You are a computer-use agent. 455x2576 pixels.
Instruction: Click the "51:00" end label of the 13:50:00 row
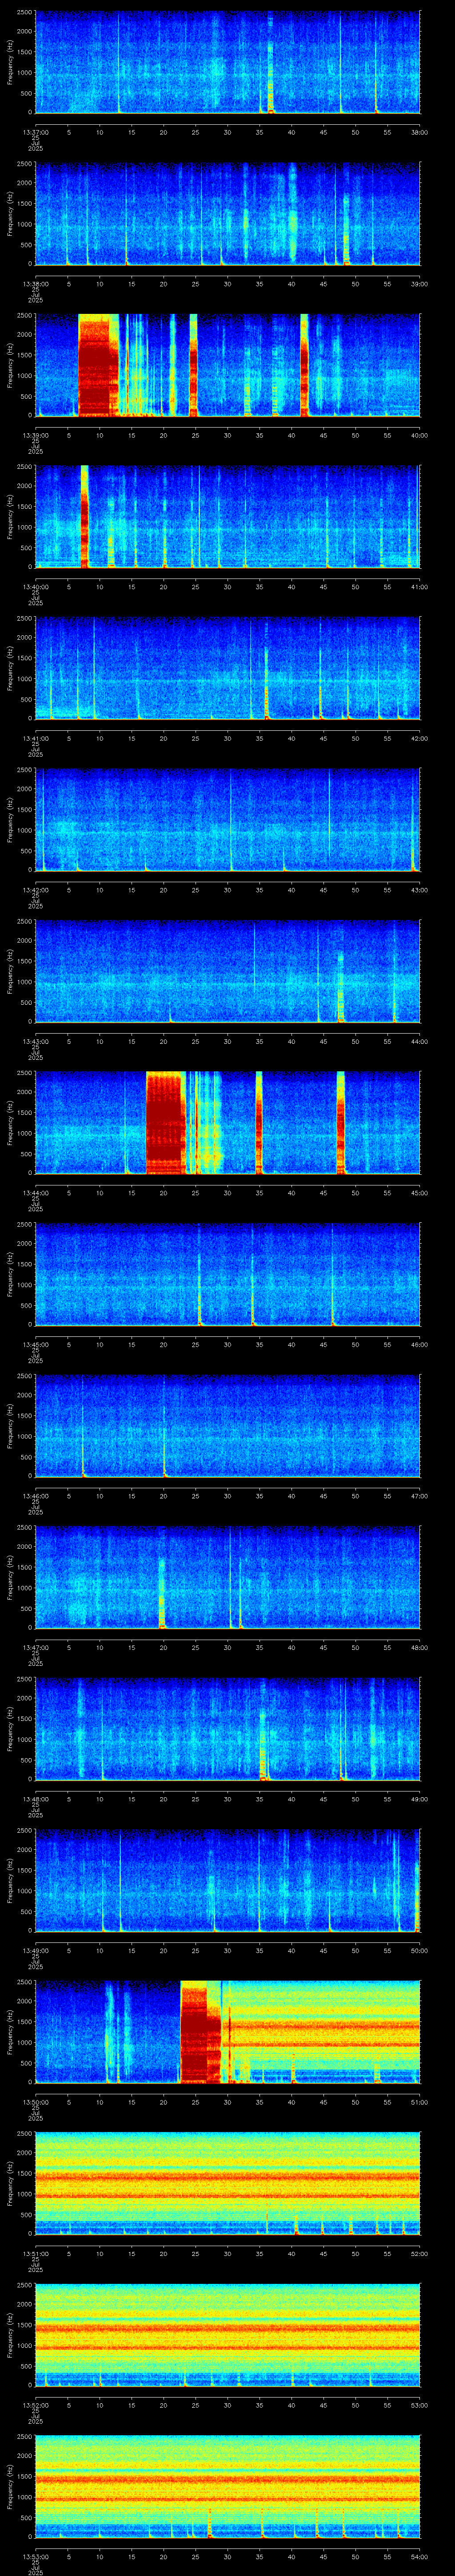[420, 2102]
